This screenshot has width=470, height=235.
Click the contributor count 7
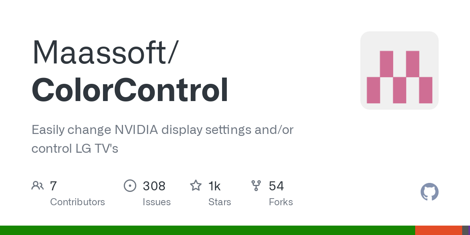tap(54, 186)
